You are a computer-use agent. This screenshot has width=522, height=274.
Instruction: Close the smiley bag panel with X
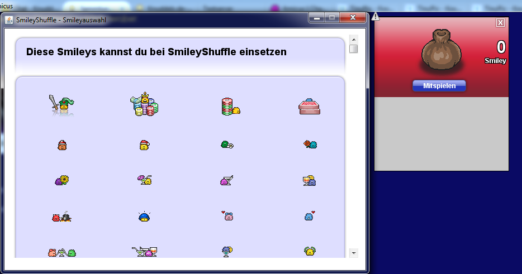[x=500, y=22]
